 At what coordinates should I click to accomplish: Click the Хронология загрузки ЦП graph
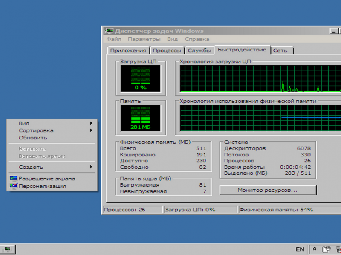(260, 79)
